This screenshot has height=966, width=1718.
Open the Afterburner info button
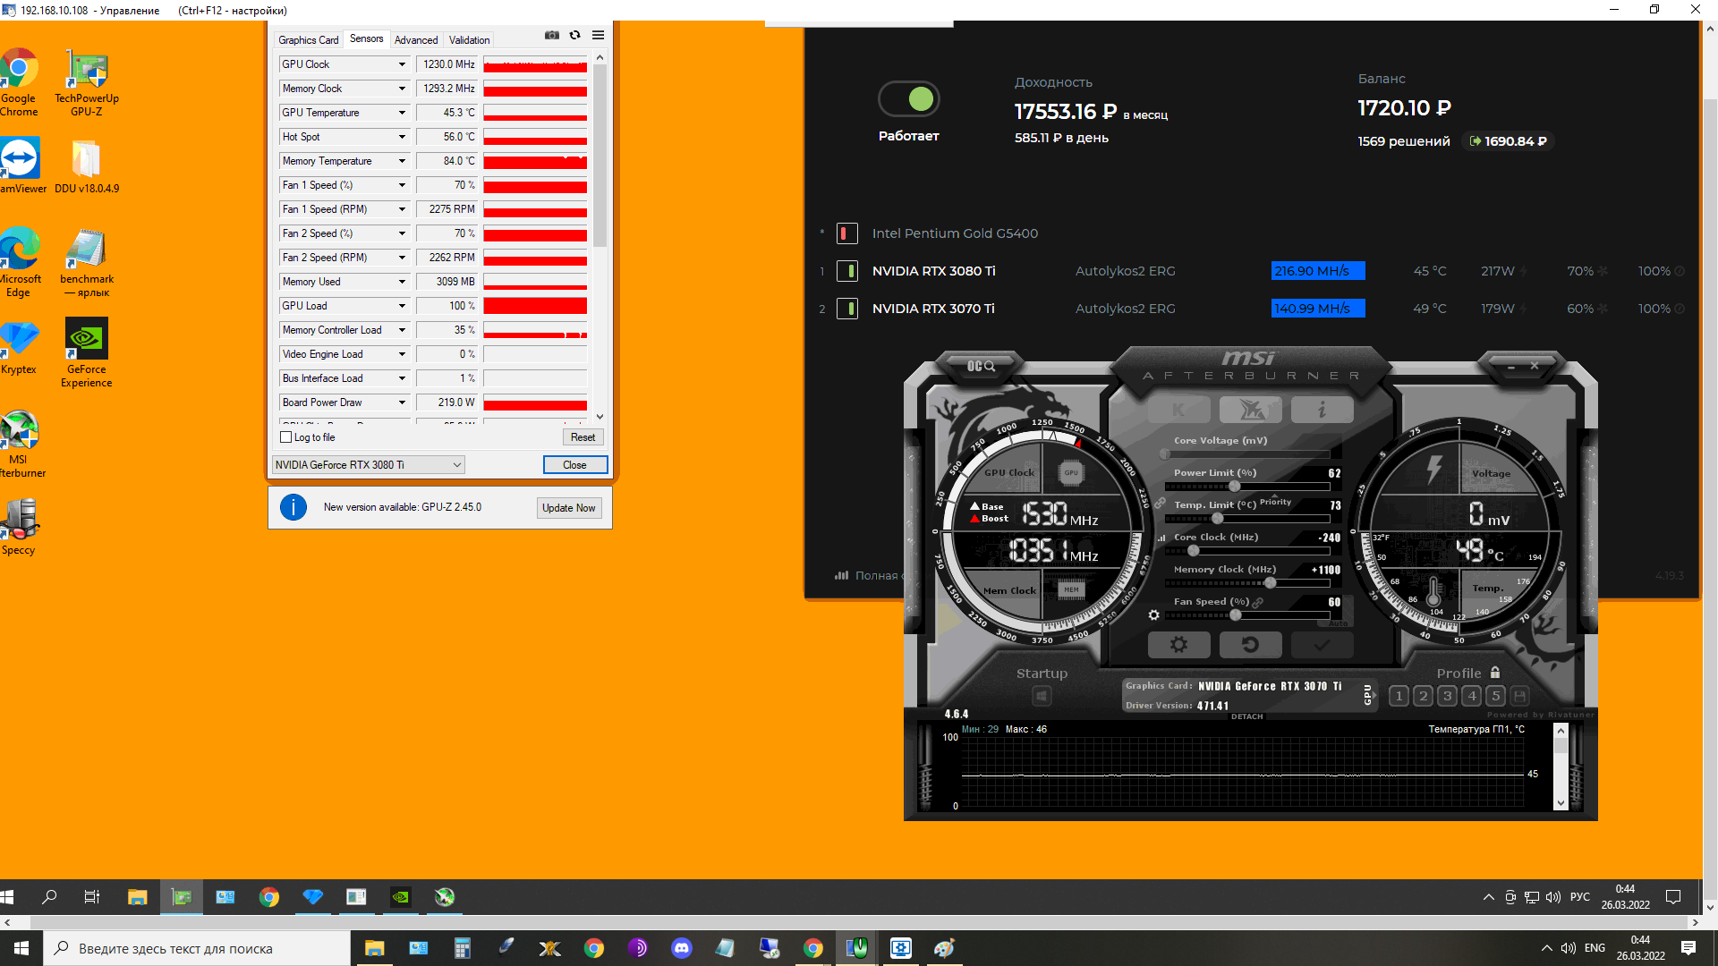[x=1322, y=411]
